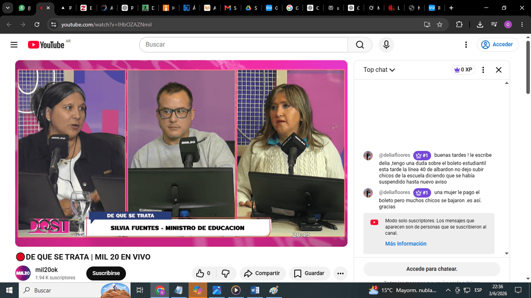This screenshot has height=298, width=531.
Task: Switch to the Google Drive tab
Action: (251, 8)
